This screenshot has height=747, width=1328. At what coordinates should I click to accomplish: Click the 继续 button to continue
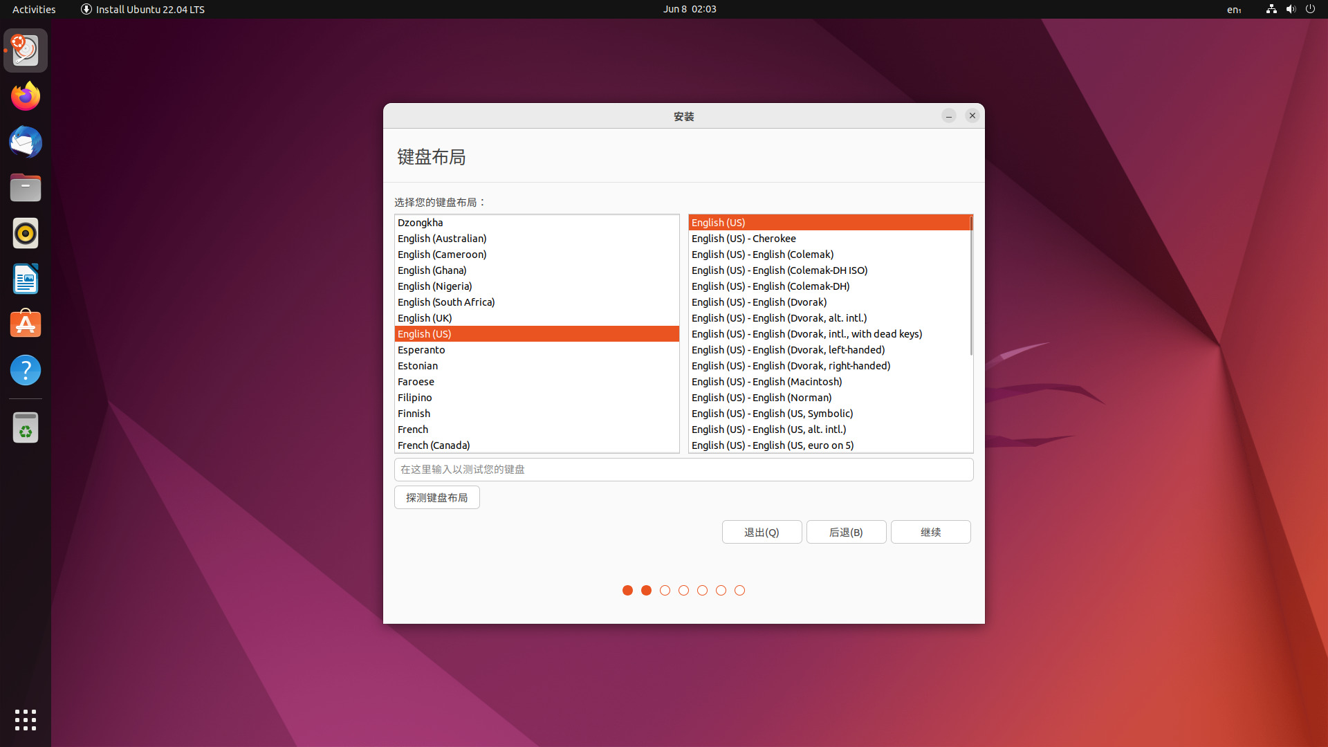[930, 532]
